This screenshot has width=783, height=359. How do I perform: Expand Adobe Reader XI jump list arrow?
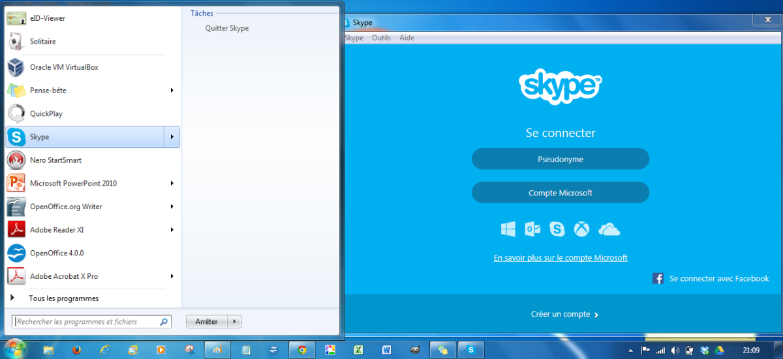[x=172, y=230]
